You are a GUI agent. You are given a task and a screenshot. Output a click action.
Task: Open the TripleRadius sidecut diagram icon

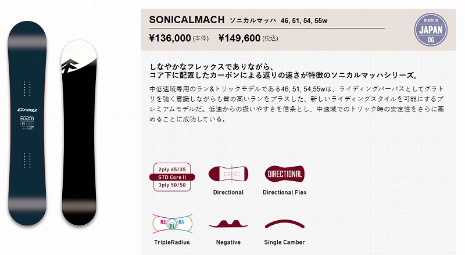click(x=172, y=224)
